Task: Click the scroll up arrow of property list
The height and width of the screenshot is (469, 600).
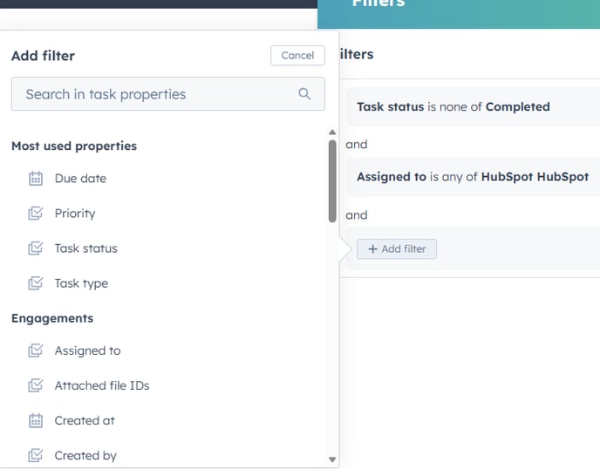Action: point(332,133)
